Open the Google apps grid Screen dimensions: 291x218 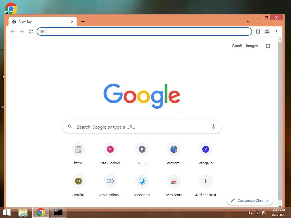click(268, 46)
